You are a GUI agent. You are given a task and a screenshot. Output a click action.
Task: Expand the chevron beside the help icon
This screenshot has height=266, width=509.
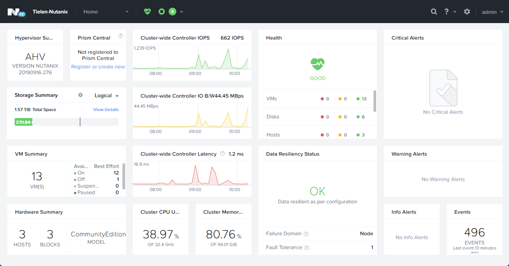point(455,12)
